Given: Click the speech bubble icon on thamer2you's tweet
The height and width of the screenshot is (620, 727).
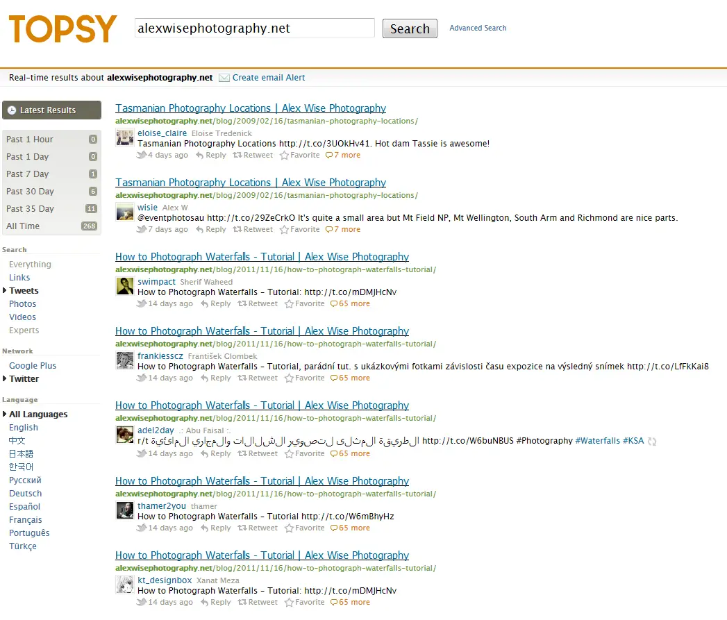Looking at the screenshot, I should (334, 528).
